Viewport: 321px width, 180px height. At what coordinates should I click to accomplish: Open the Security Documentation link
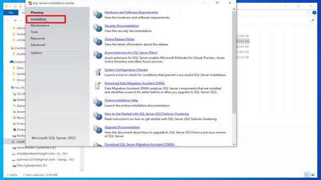click(x=121, y=25)
